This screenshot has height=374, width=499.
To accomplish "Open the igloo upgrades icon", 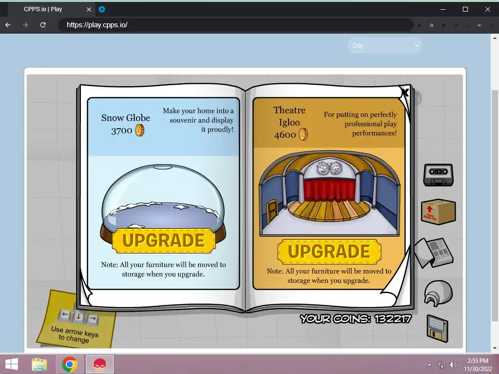I will pyautogui.click(x=438, y=293).
